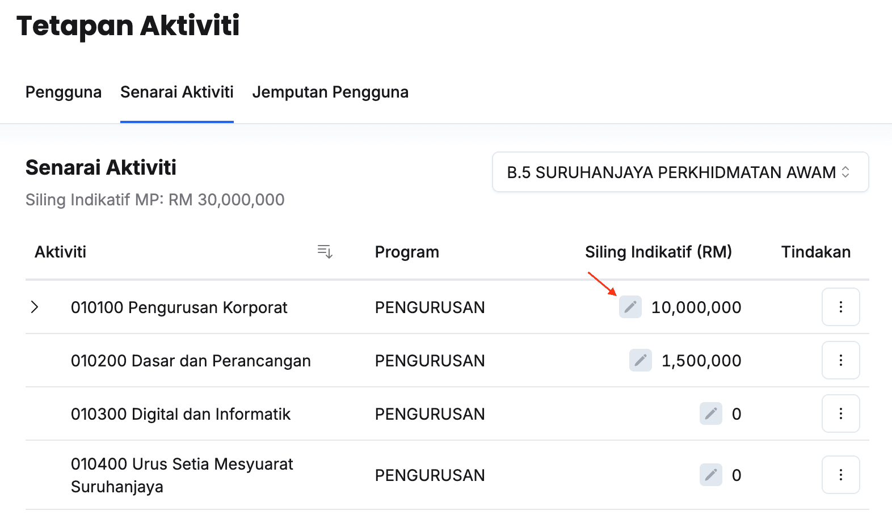This screenshot has height=515, width=892.
Task: Click the Siling Indikatif (RM) column header
Action: pos(658,252)
